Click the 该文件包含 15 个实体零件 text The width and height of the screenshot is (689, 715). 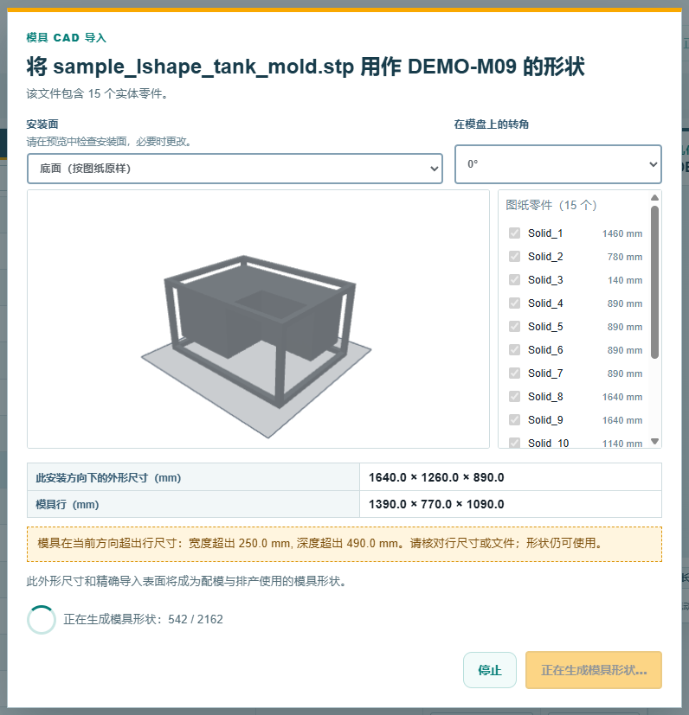[x=98, y=93]
